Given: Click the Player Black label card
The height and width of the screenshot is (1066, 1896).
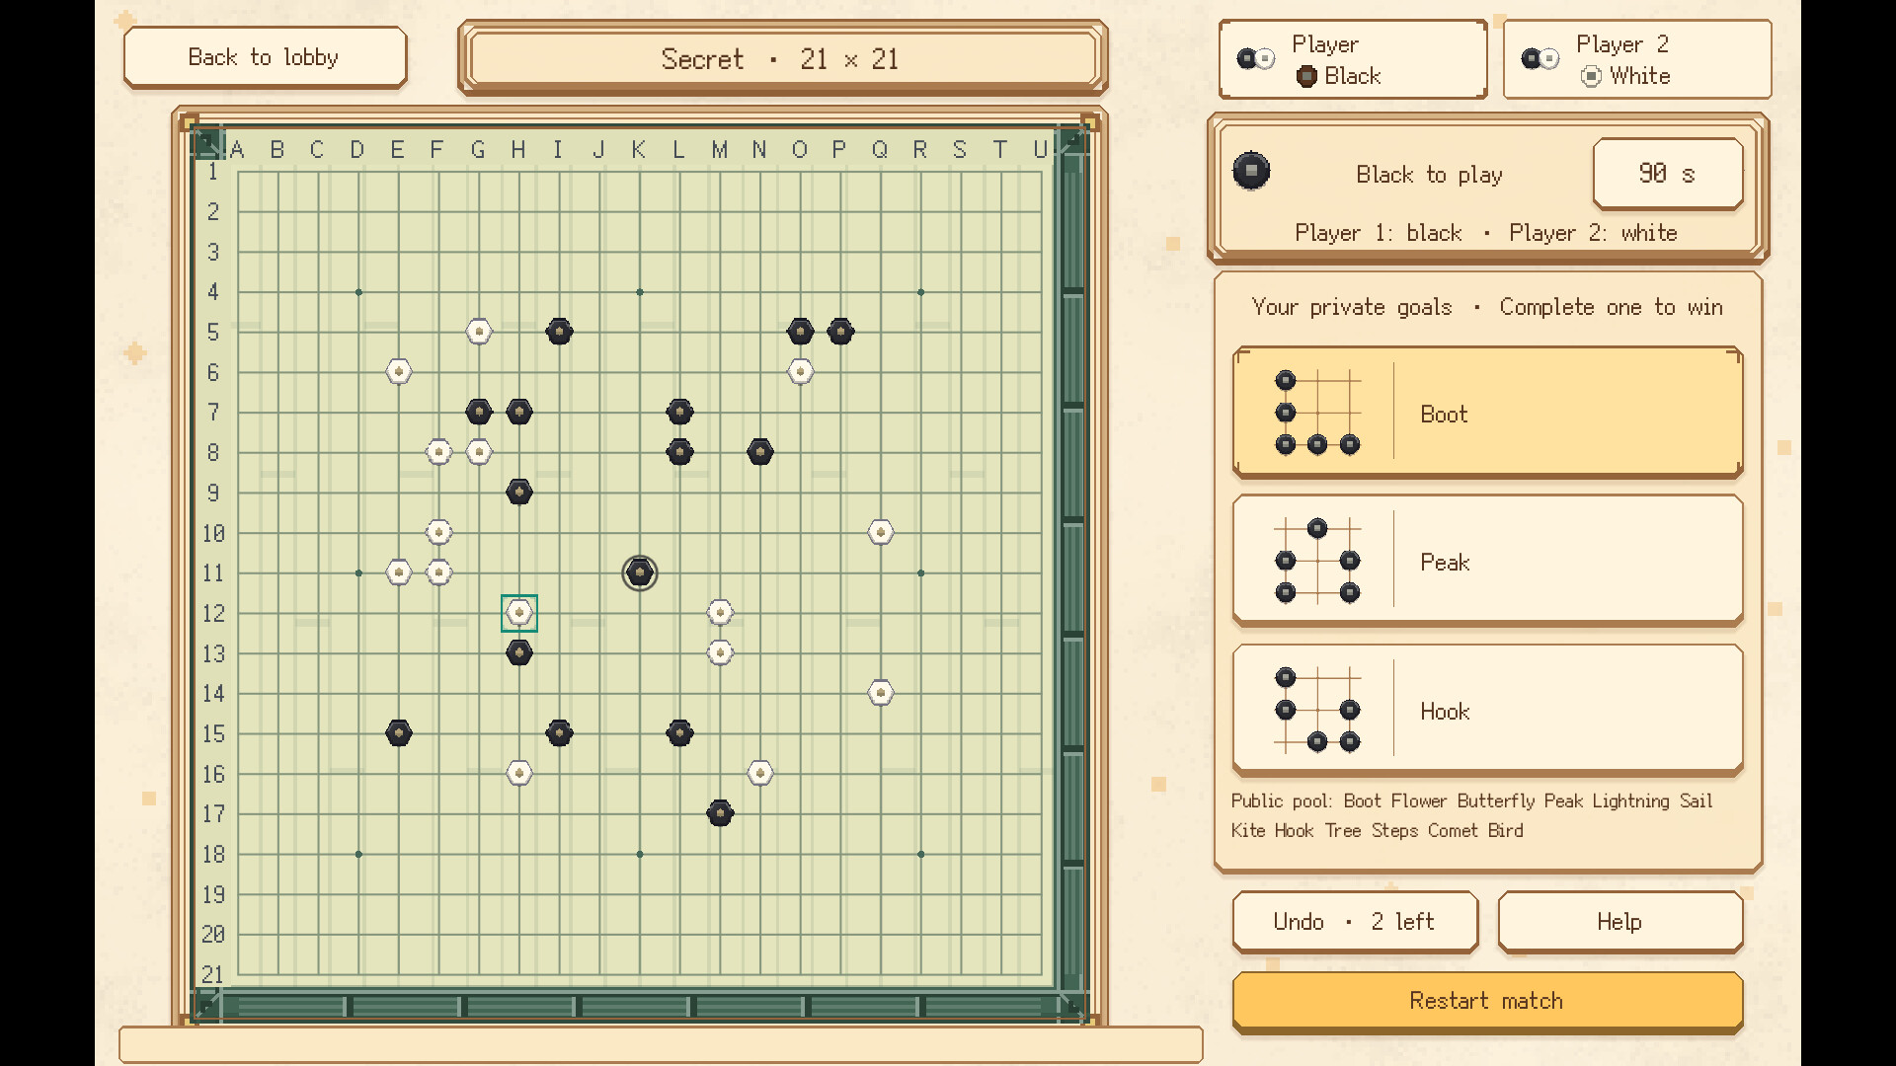Looking at the screenshot, I should click(1353, 59).
